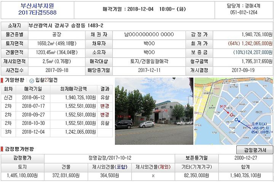Click appraiser 정명감정/2017-10-12
The width and height of the screenshot is (274, 182).
pyautogui.click(x=110, y=158)
